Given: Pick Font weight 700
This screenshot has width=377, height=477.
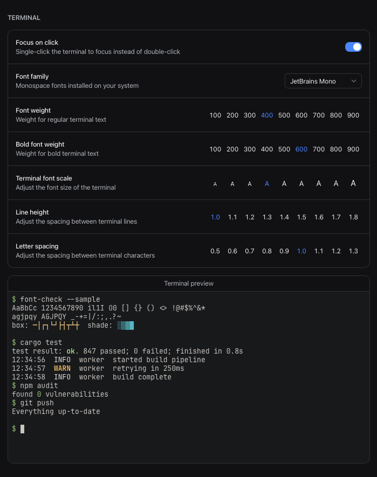Looking at the screenshot, I should click(319, 115).
